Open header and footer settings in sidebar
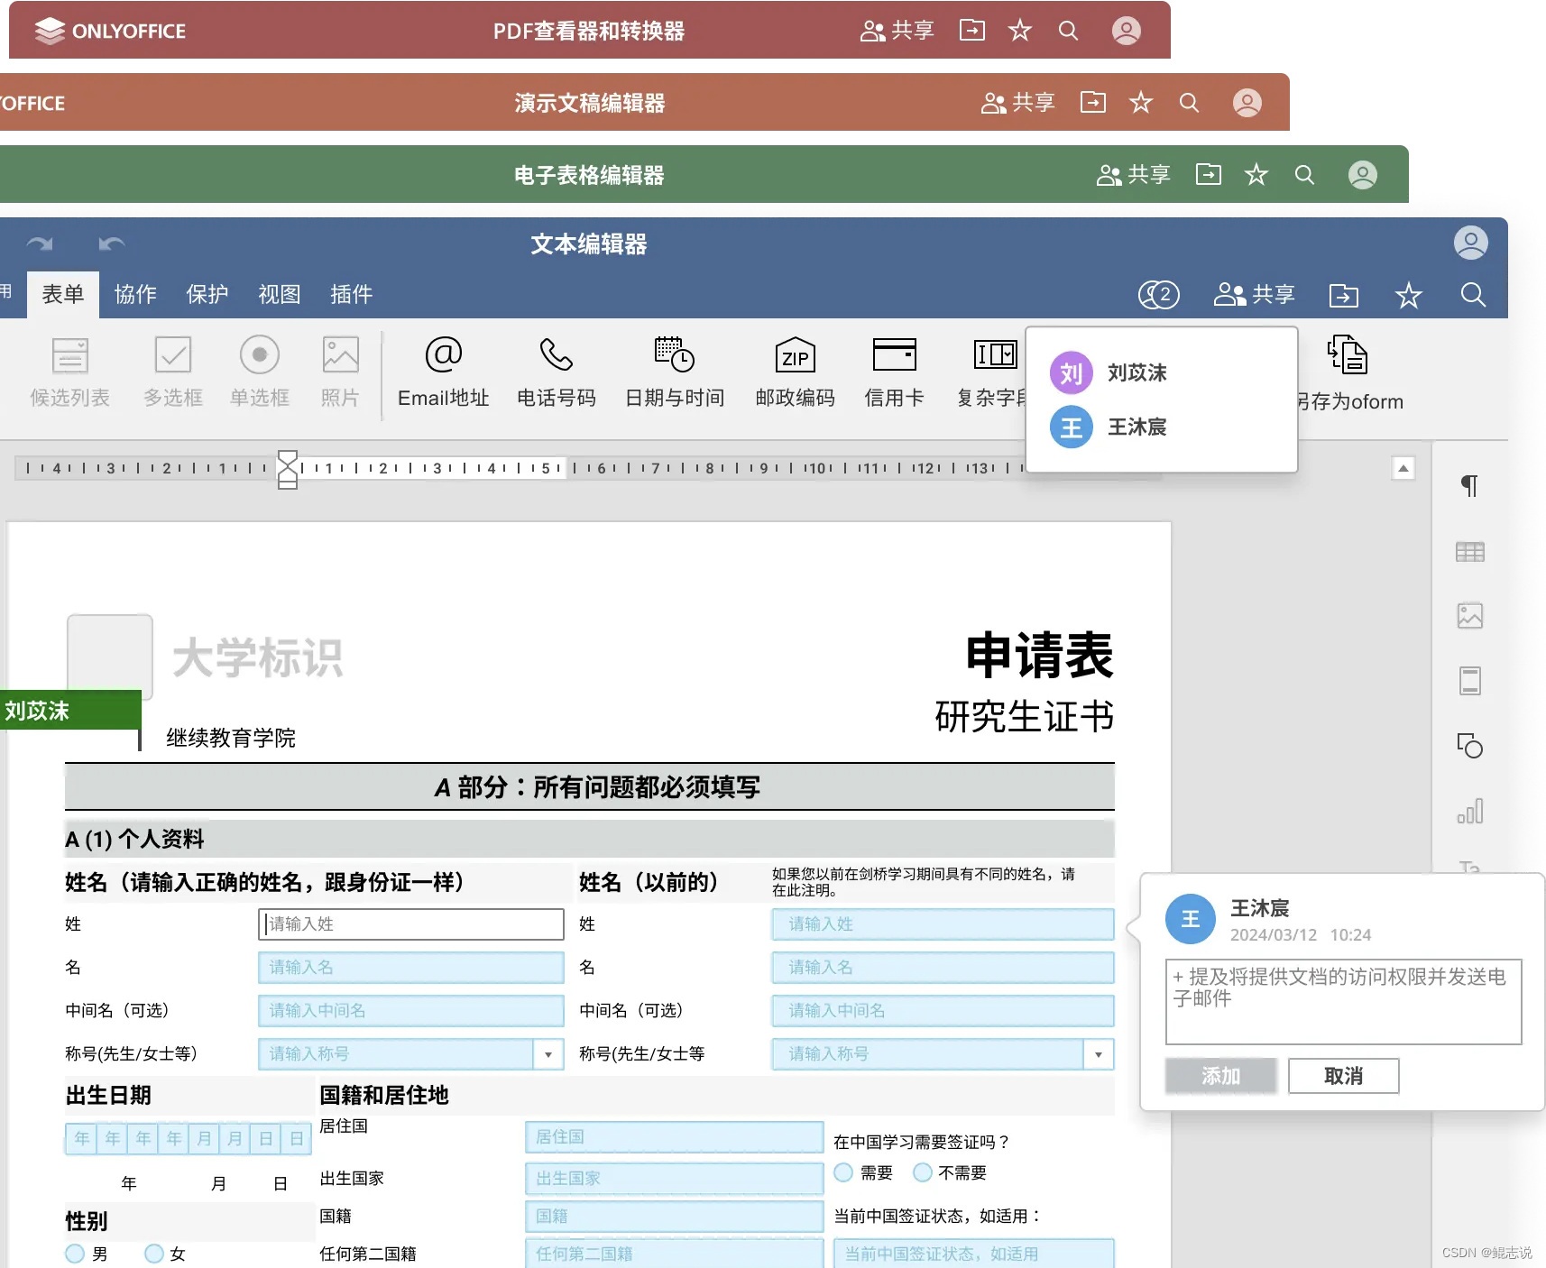This screenshot has height=1268, width=1546. [x=1469, y=681]
